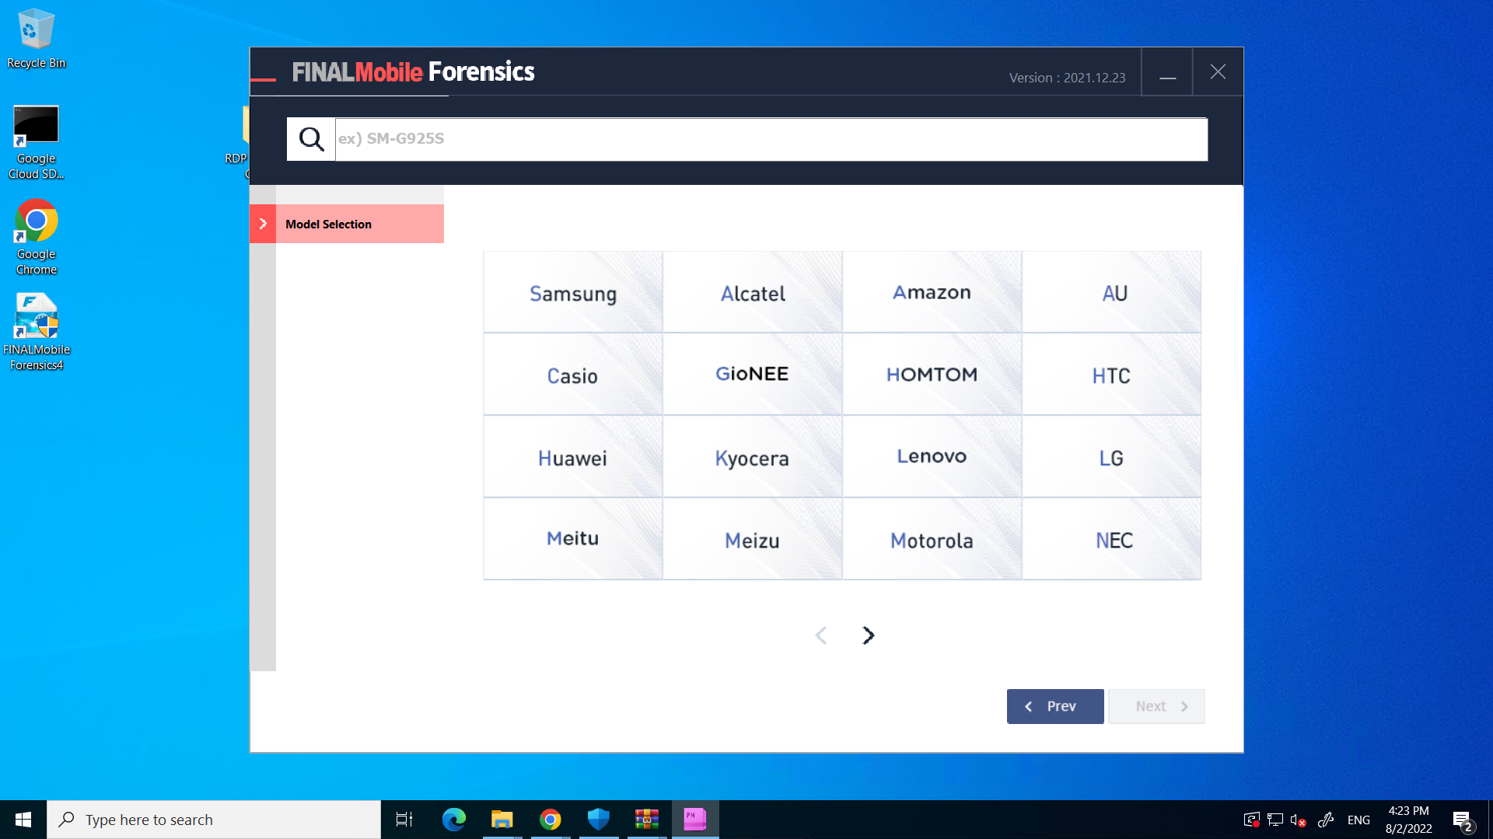Click the pagination dot indicator
The width and height of the screenshot is (1493, 839).
(x=843, y=634)
